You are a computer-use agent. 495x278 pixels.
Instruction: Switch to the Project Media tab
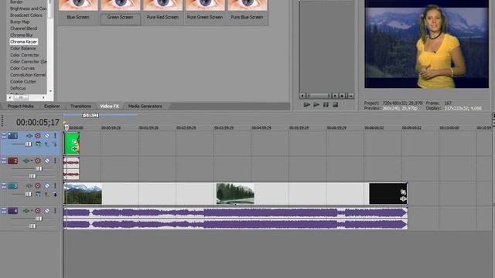[x=21, y=107]
